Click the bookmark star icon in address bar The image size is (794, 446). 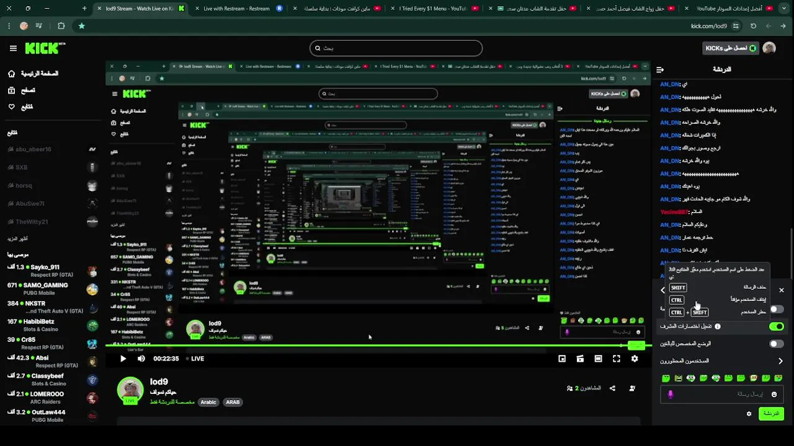click(81, 26)
